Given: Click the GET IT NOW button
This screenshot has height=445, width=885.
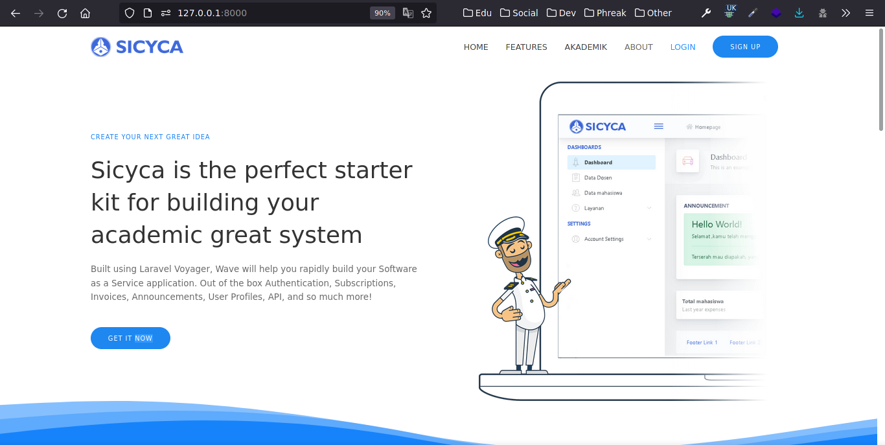Looking at the screenshot, I should 130,338.
